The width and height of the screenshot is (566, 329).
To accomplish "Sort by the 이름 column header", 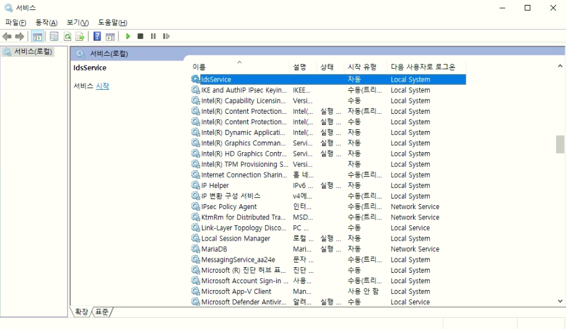I will click(x=240, y=67).
